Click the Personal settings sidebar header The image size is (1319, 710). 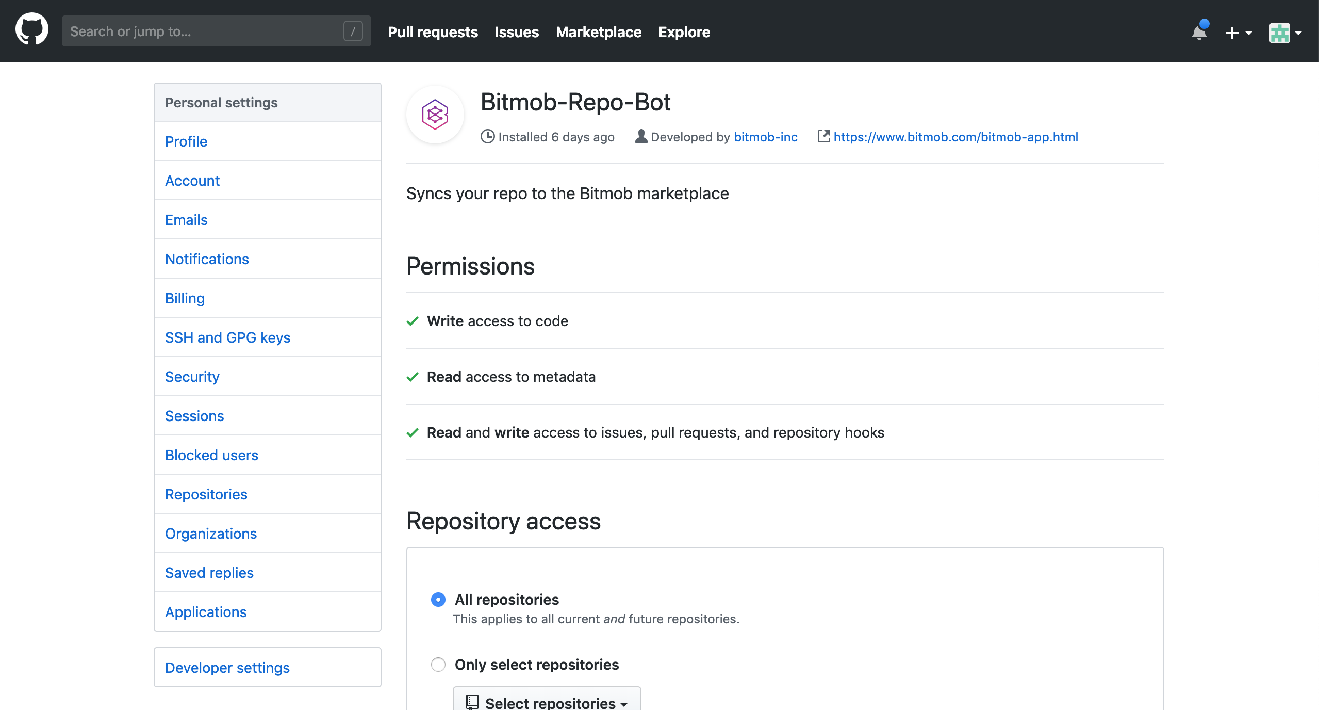[x=268, y=103]
